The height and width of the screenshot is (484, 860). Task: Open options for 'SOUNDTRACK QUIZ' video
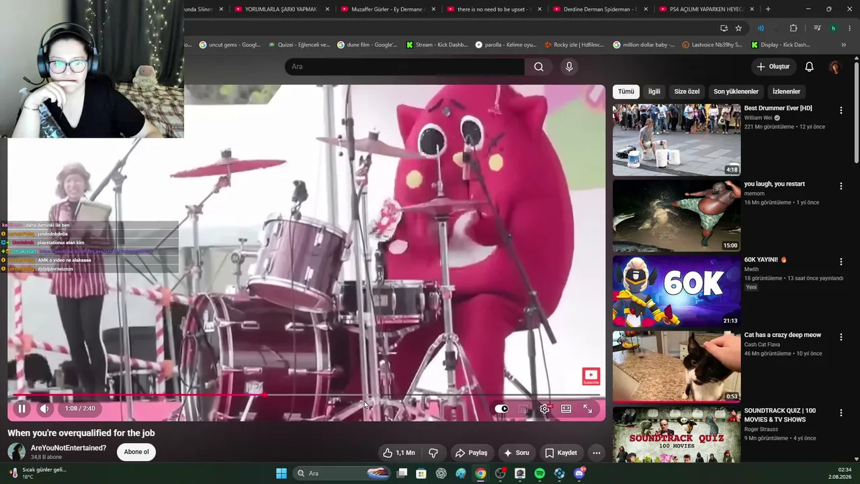[x=841, y=413]
